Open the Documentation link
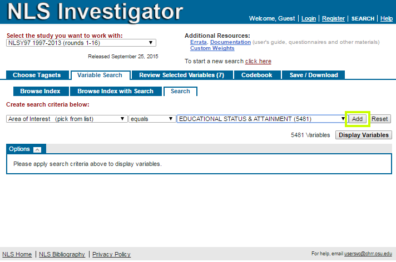Viewport: 396px width, 262px height. (230, 42)
